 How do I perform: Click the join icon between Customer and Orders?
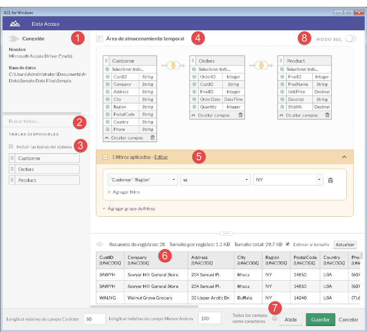[171, 66]
